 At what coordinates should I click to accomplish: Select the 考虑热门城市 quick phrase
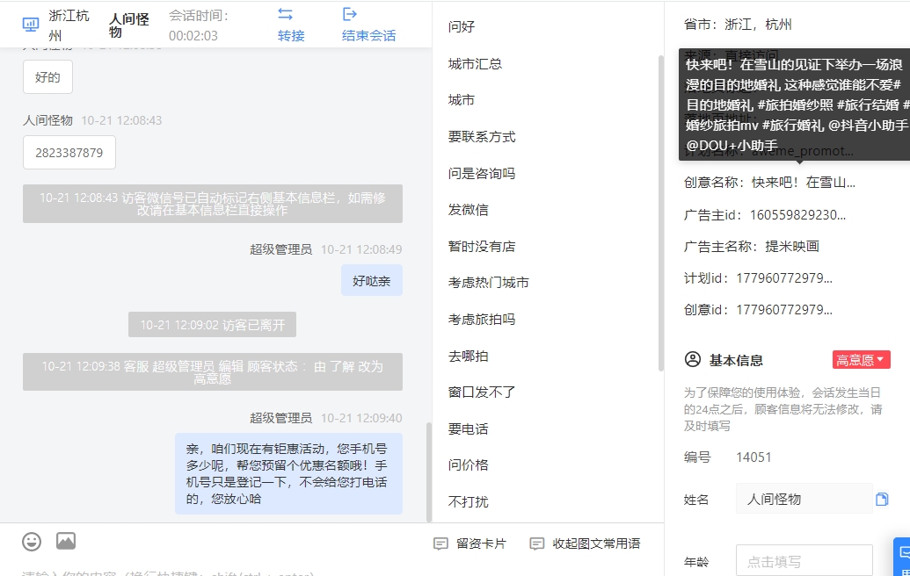point(488,283)
